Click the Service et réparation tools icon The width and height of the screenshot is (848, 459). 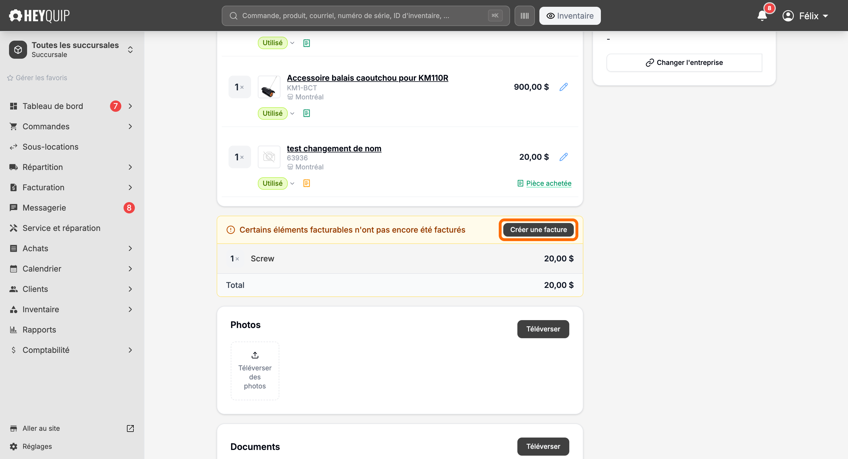click(14, 228)
